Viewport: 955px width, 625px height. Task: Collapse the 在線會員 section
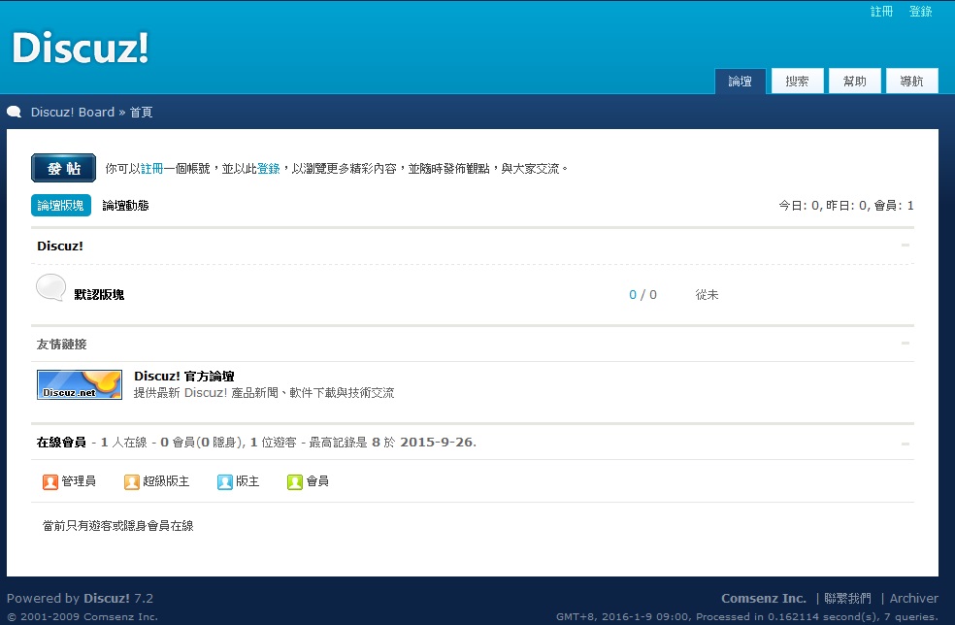906,444
